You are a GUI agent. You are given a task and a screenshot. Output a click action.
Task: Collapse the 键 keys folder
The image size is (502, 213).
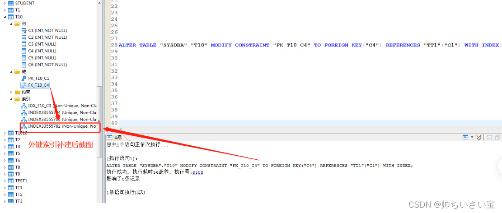coord(12,71)
